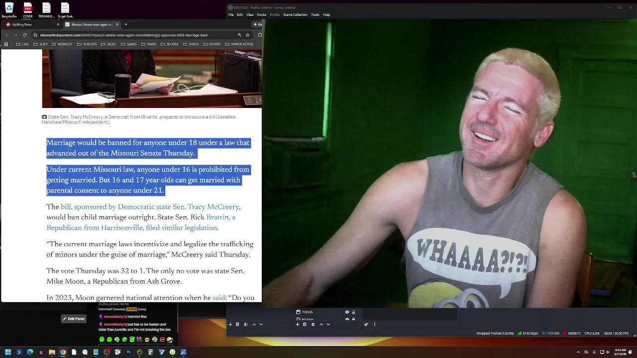Open the IMPROV ACTING bookmarks folder
Viewport: 637px width, 358px height.
(239, 44)
